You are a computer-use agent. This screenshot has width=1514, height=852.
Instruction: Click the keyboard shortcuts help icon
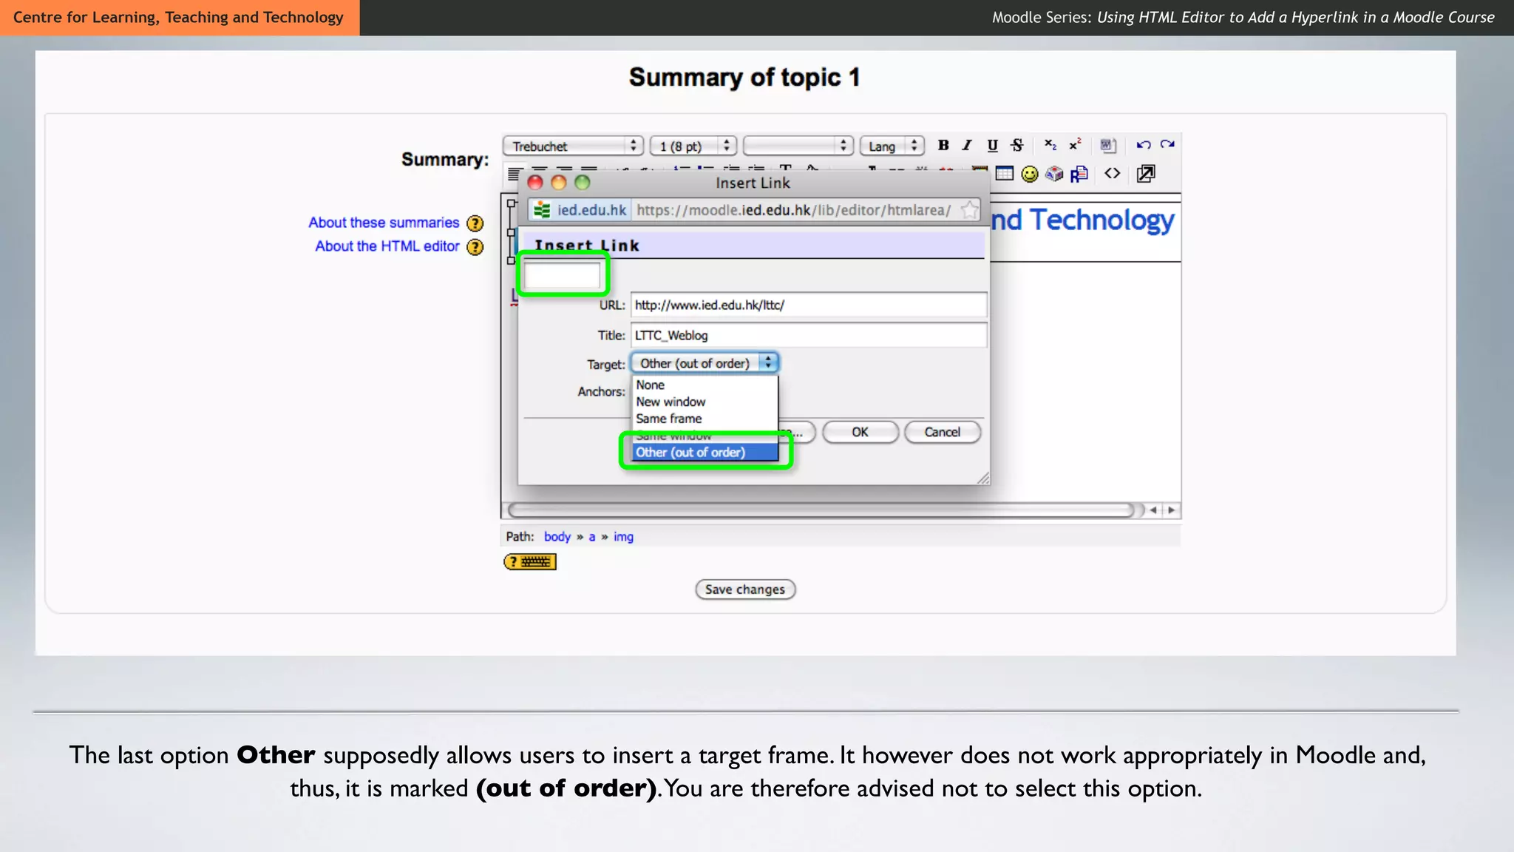tap(530, 562)
